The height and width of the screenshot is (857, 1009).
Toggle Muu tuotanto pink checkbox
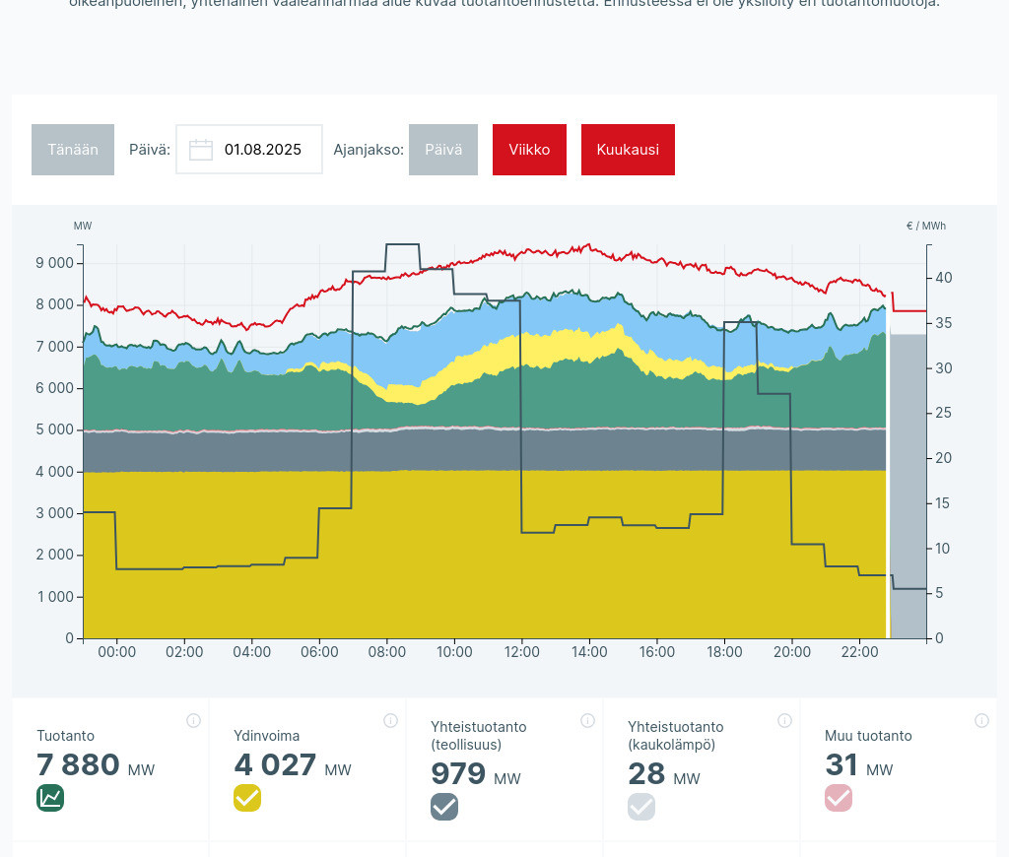(x=839, y=798)
